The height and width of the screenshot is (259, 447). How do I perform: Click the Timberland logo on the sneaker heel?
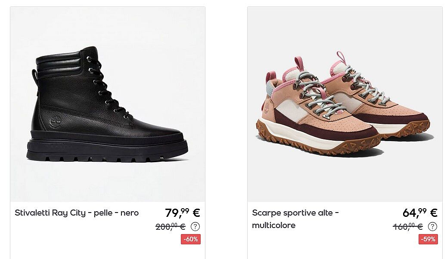click(267, 108)
